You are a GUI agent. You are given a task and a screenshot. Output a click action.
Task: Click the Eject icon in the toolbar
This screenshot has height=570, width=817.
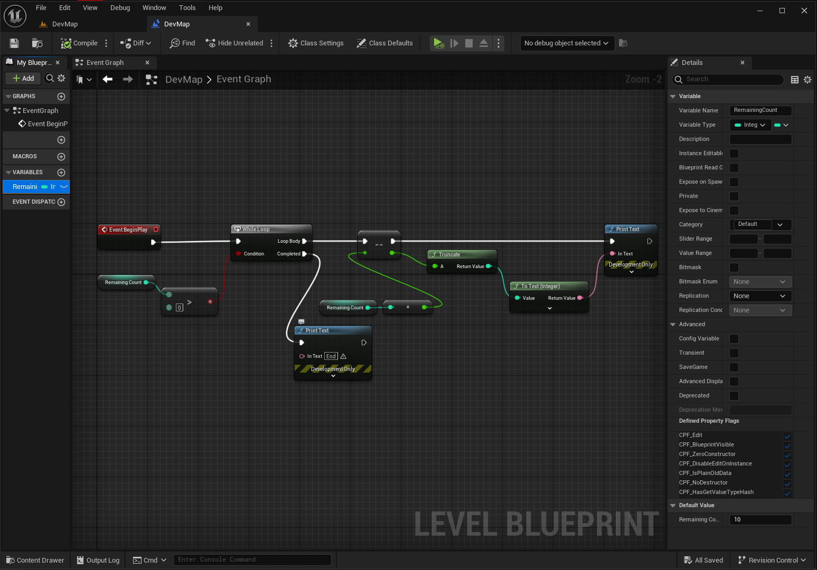pos(484,43)
